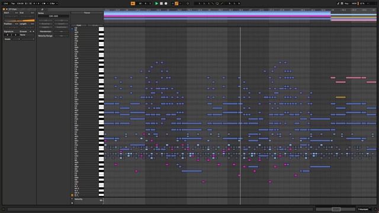Toggle the orange Automation Arm button

(176, 4)
